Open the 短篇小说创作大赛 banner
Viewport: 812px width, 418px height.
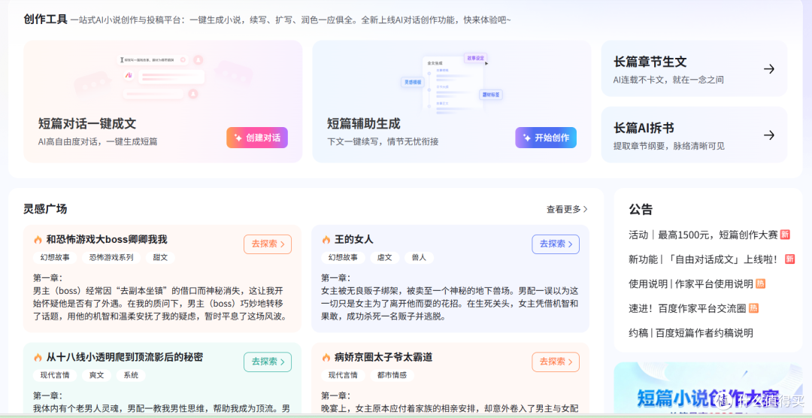[708, 389]
